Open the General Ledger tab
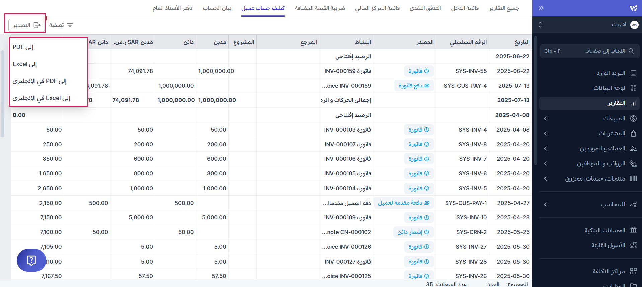The height and width of the screenshot is (287, 642). pos(172,8)
